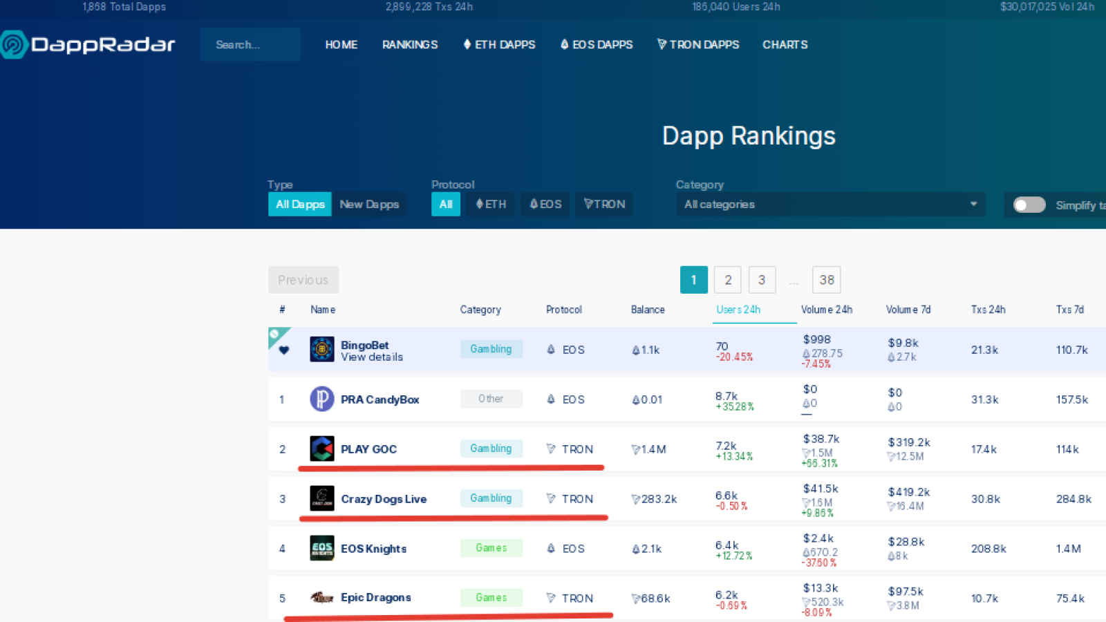Sort by Protocol column header
Image resolution: width=1106 pixels, height=622 pixels.
pyautogui.click(x=564, y=310)
